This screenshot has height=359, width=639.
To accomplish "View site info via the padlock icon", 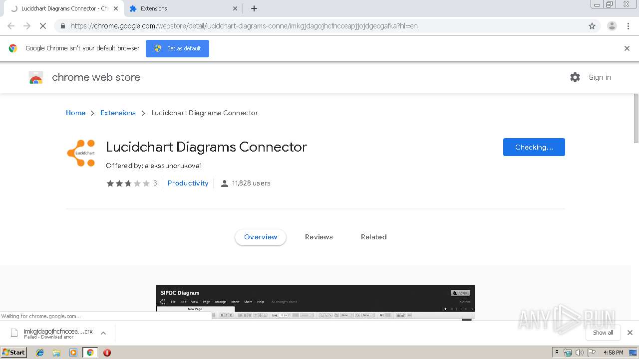I will point(62,26).
